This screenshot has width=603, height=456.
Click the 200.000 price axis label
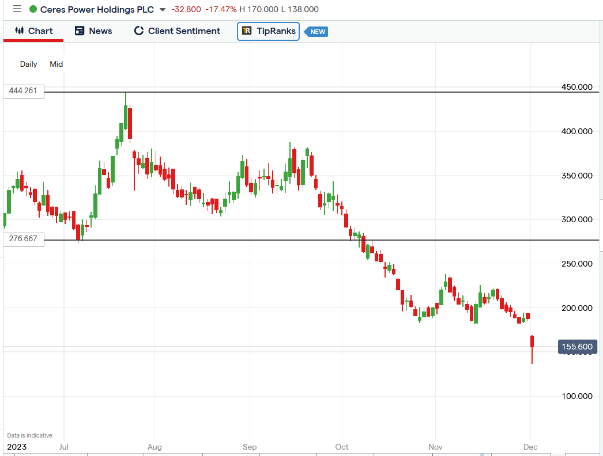coord(577,307)
